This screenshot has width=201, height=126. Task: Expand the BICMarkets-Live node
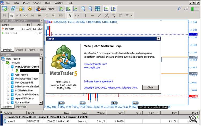8,91
